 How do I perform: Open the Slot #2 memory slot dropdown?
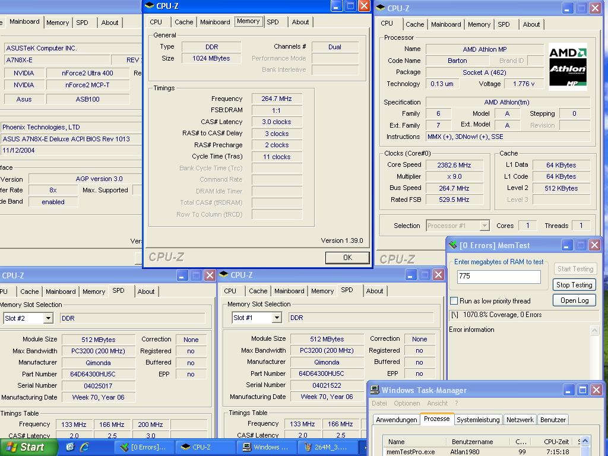[48, 318]
